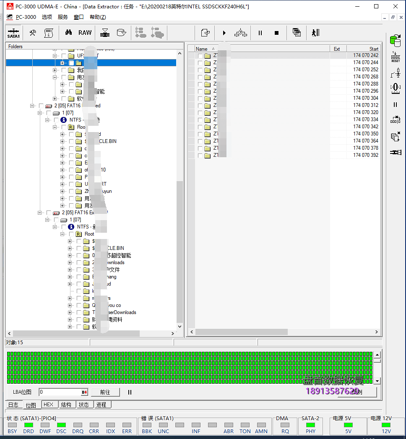This screenshot has height=439, width=406.
Task: Check the list row starting at 174 070 268
Action: coord(200,77)
